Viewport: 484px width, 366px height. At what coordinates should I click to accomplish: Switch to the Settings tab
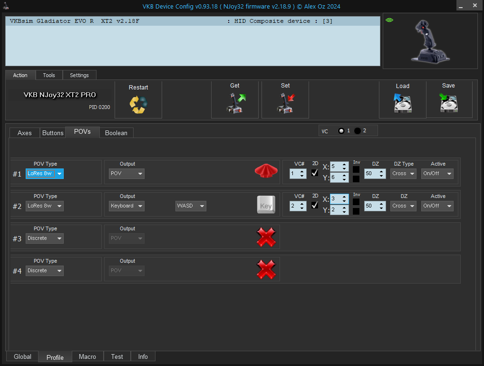click(x=79, y=75)
